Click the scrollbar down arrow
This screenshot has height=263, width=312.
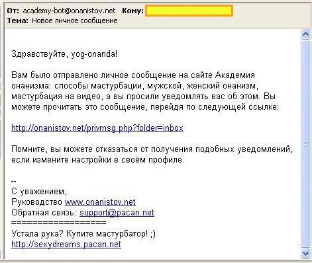(x=306, y=253)
